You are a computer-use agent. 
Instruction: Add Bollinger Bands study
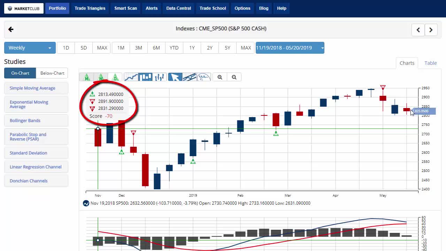36,121
